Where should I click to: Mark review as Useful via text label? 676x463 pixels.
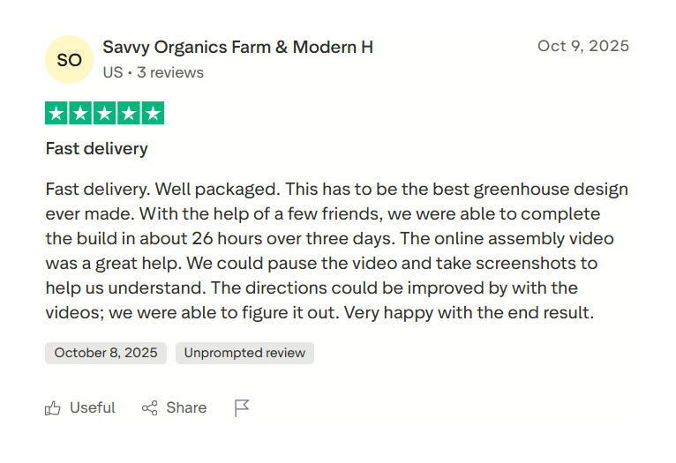[93, 407]
